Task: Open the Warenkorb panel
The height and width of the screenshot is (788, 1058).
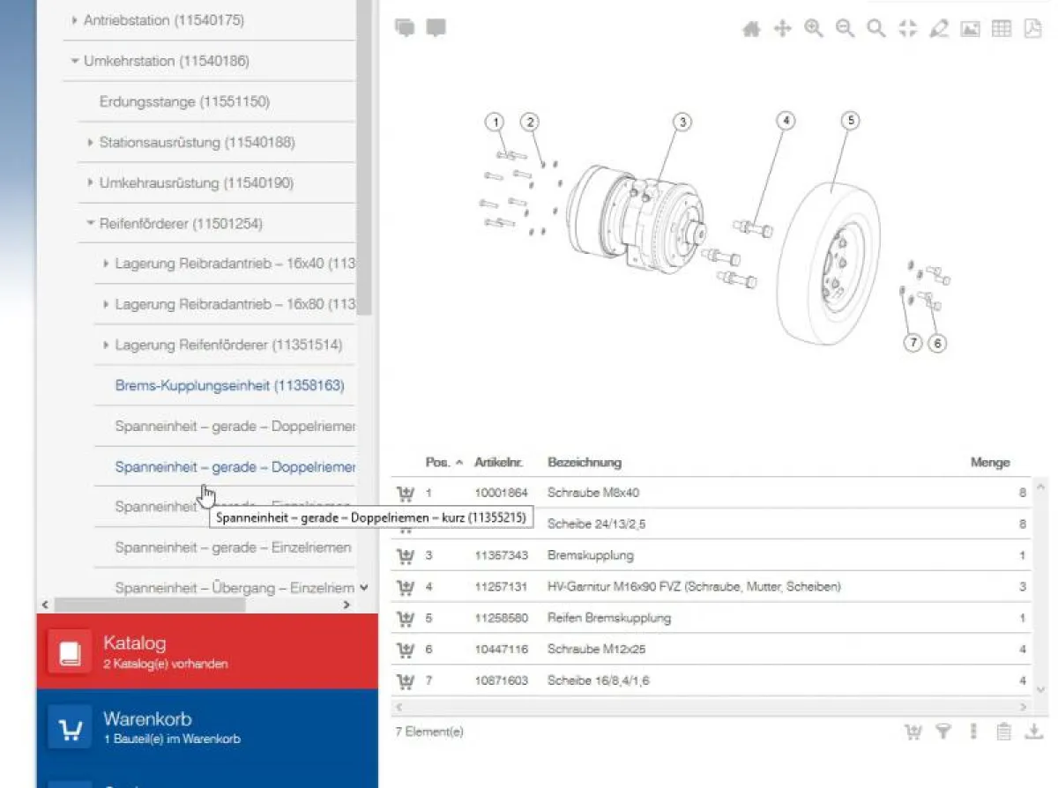Action: coord(207,727)
